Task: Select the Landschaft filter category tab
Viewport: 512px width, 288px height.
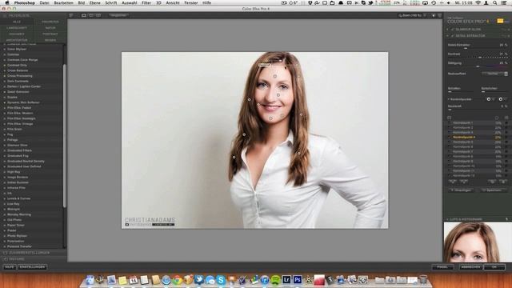Action: 17,28
